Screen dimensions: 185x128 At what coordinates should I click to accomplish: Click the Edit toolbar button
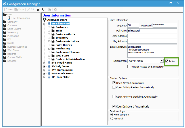point(31,9)
